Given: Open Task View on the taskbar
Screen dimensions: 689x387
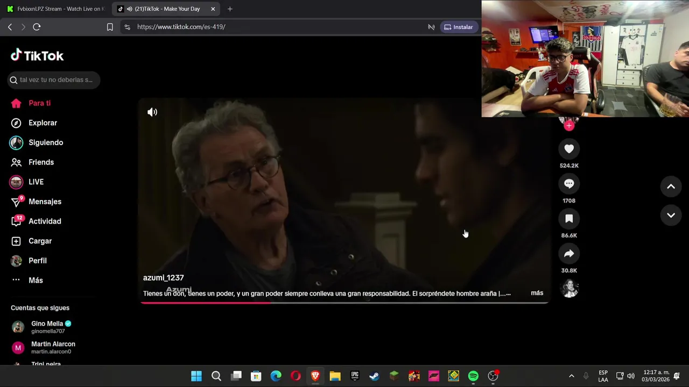Looking at the screenshot, I should tap(236, 376).
